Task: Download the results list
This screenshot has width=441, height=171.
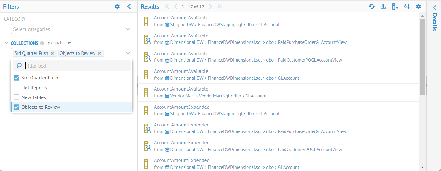Action: click(x=383, y=7)
